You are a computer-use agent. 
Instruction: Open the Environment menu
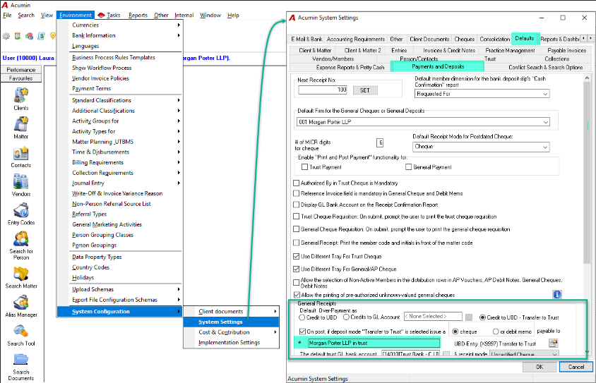tap(76, 15)
